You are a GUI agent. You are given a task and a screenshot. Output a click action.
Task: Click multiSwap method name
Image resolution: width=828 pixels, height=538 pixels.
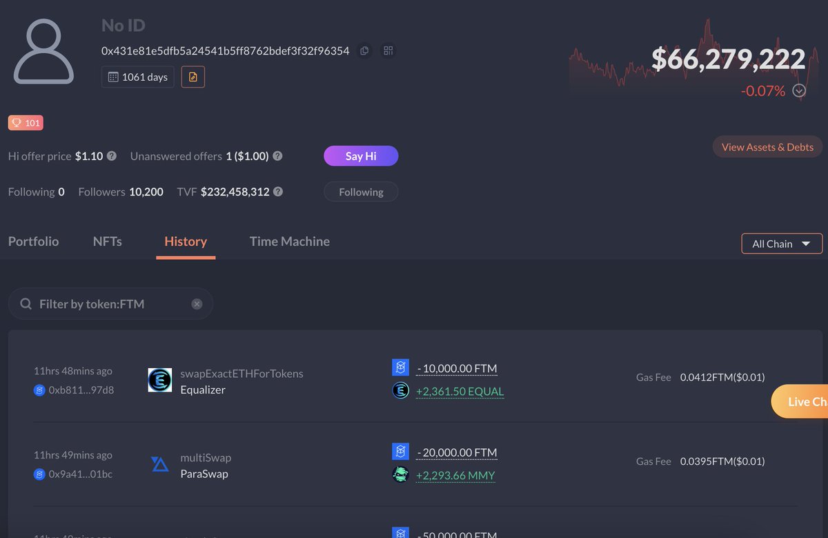point(206,457)
